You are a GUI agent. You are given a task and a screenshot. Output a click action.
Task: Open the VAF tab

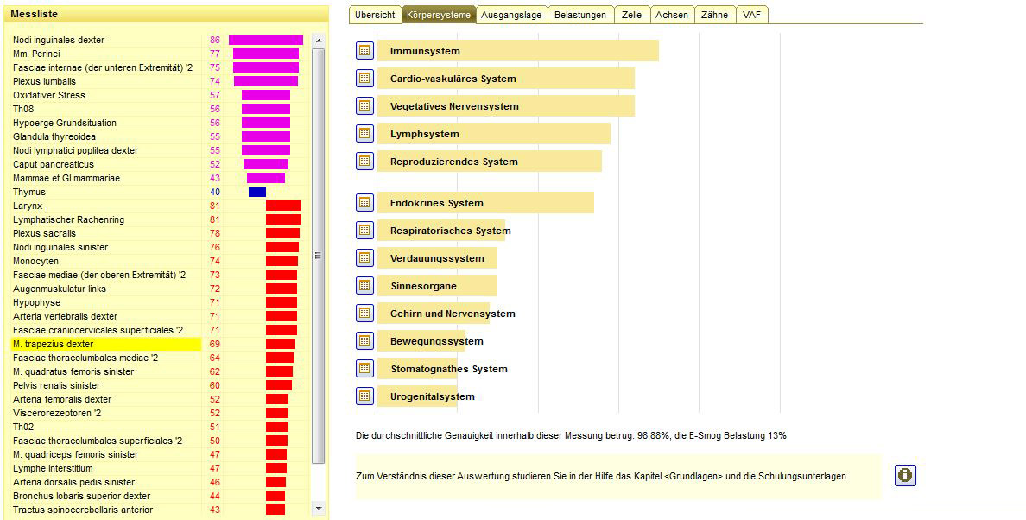click(751, 15)
